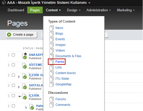The width and height of the screenshot is (143, 111).
Task: Open the Administration menu
Action: (99, 10)
